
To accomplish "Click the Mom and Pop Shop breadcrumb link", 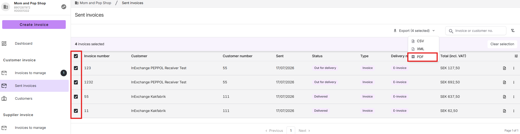I will (x=95, y=3).
